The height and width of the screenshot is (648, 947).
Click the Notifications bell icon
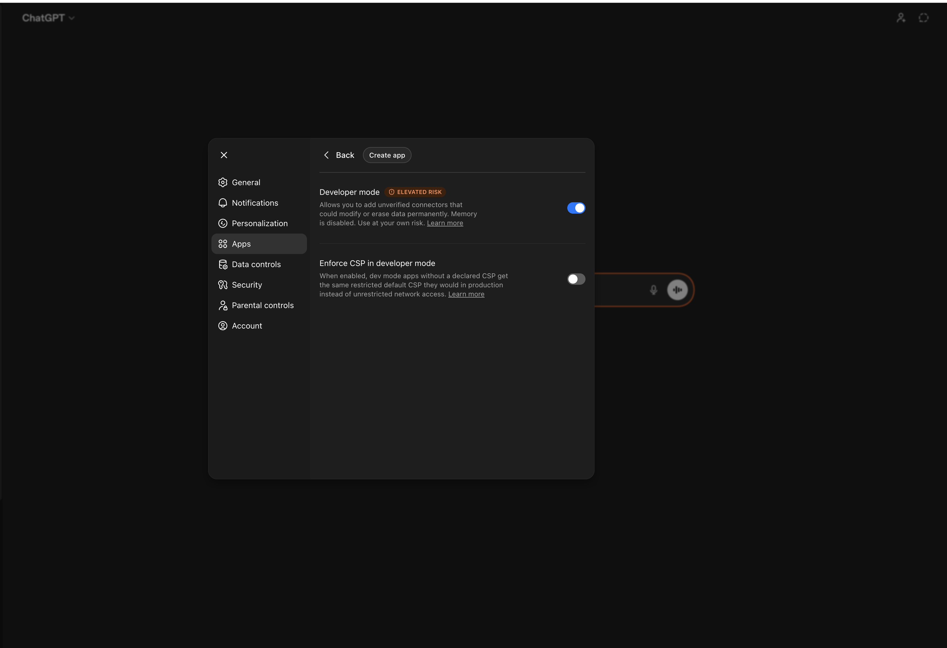point(223,203)
